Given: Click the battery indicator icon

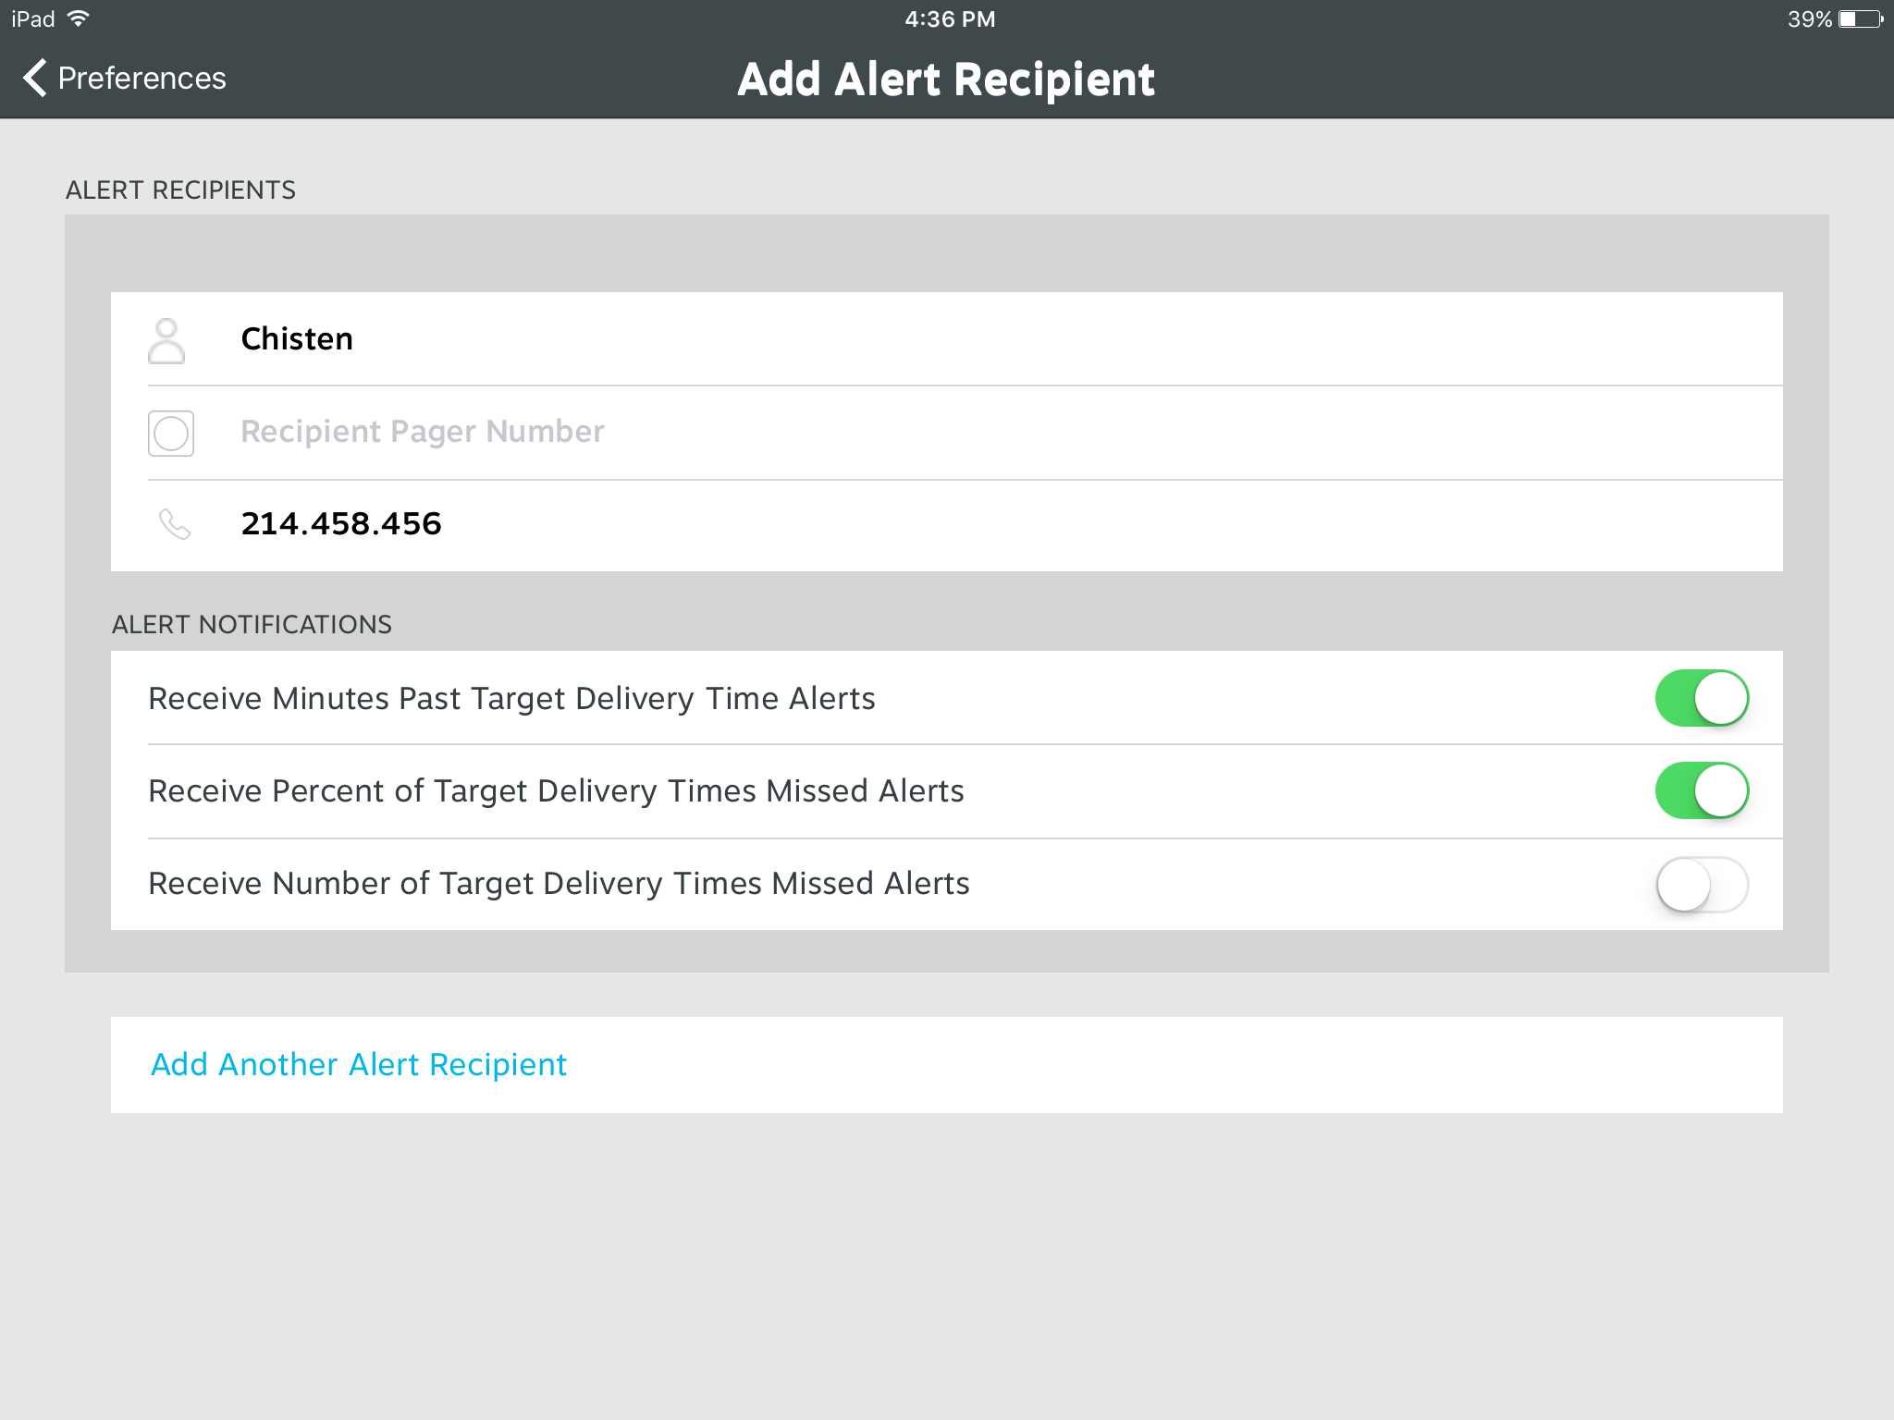Looking at the screenshot, I should (1862, 19).
